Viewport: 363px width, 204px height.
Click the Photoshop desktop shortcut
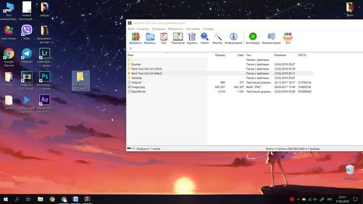click(45, 80)
